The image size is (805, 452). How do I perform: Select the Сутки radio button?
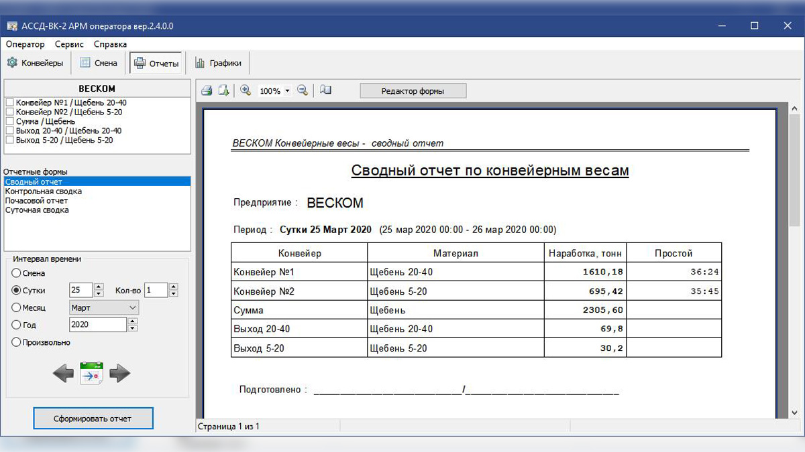click(16, 291)
